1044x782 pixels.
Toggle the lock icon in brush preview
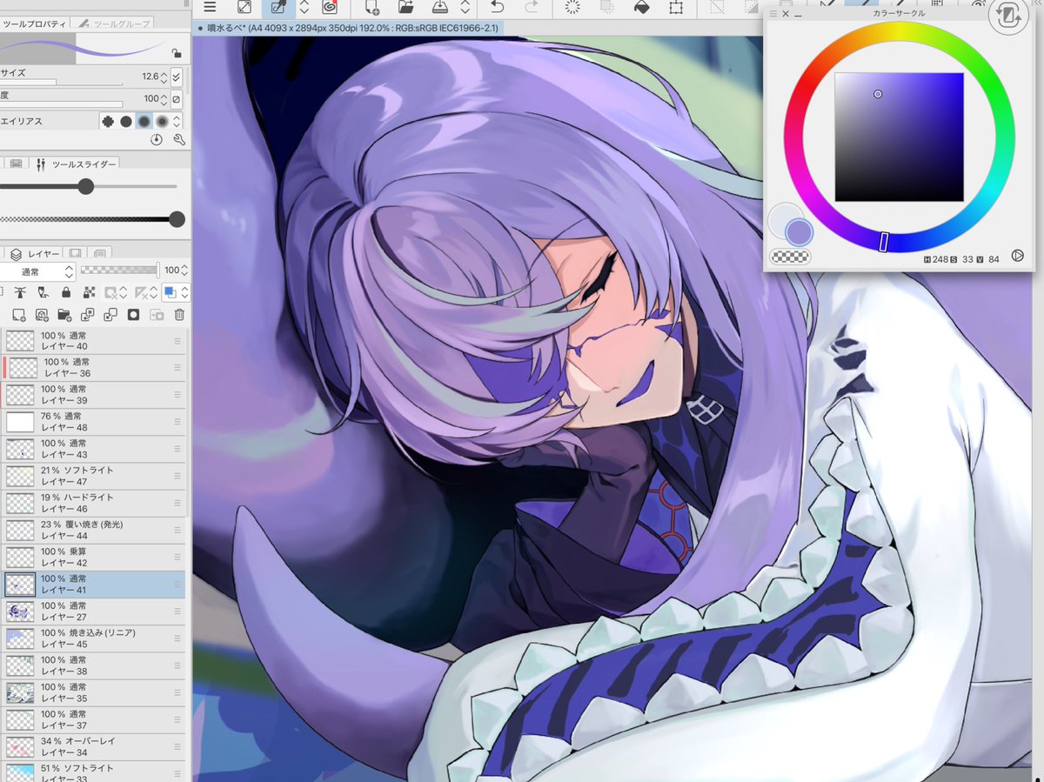click(177, 53)
